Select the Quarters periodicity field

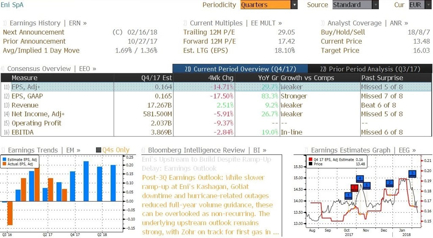point(266,5)
